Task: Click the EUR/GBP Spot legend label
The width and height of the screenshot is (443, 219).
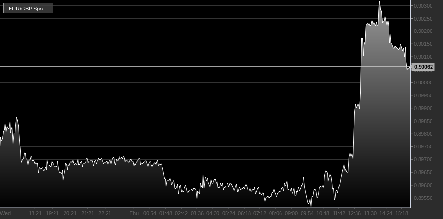Action: click(x=26, y=9)
